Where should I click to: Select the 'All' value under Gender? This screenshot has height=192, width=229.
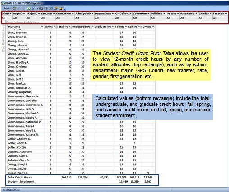pyautogui.click(x=201, y=18)
